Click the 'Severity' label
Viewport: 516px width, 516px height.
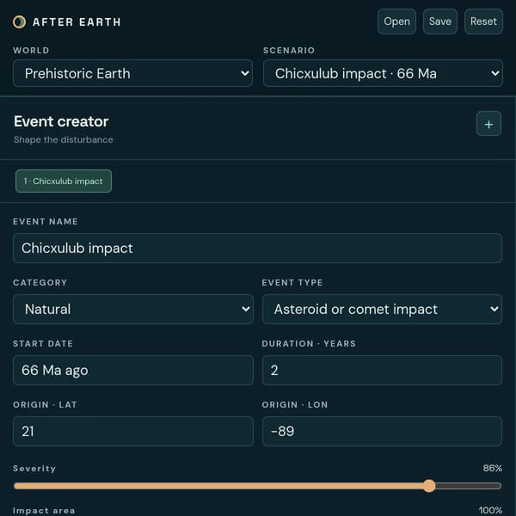coord(34,469)
